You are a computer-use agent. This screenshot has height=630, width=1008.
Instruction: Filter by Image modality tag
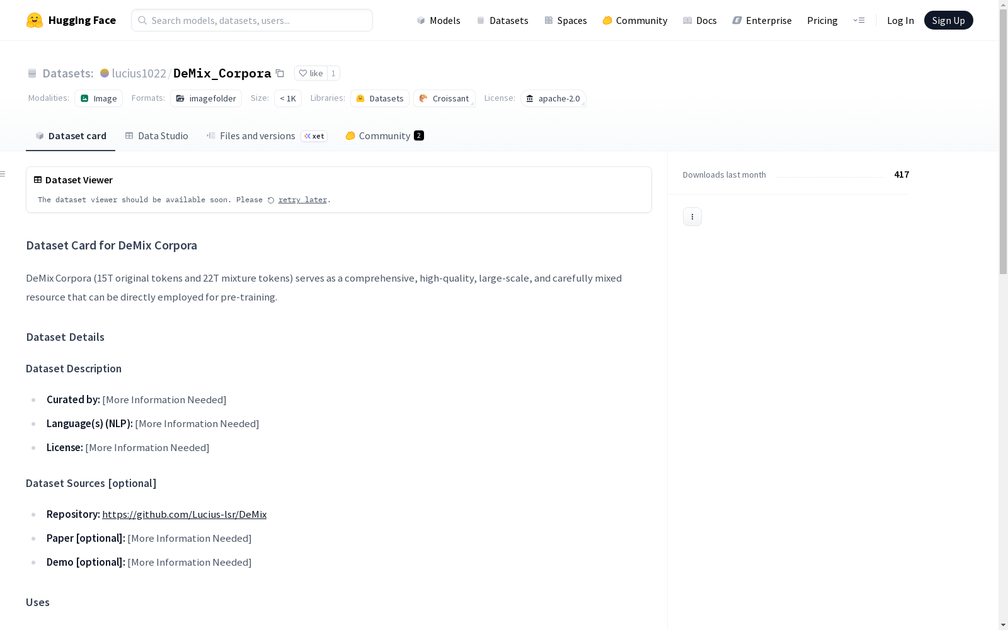pos(99,98)
